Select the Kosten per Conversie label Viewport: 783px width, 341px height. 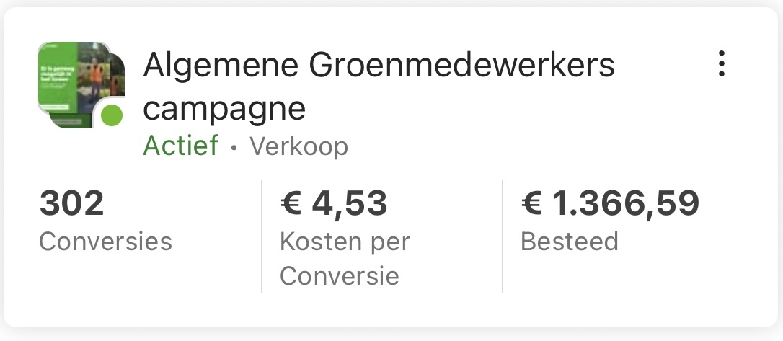tap(344, 258)
